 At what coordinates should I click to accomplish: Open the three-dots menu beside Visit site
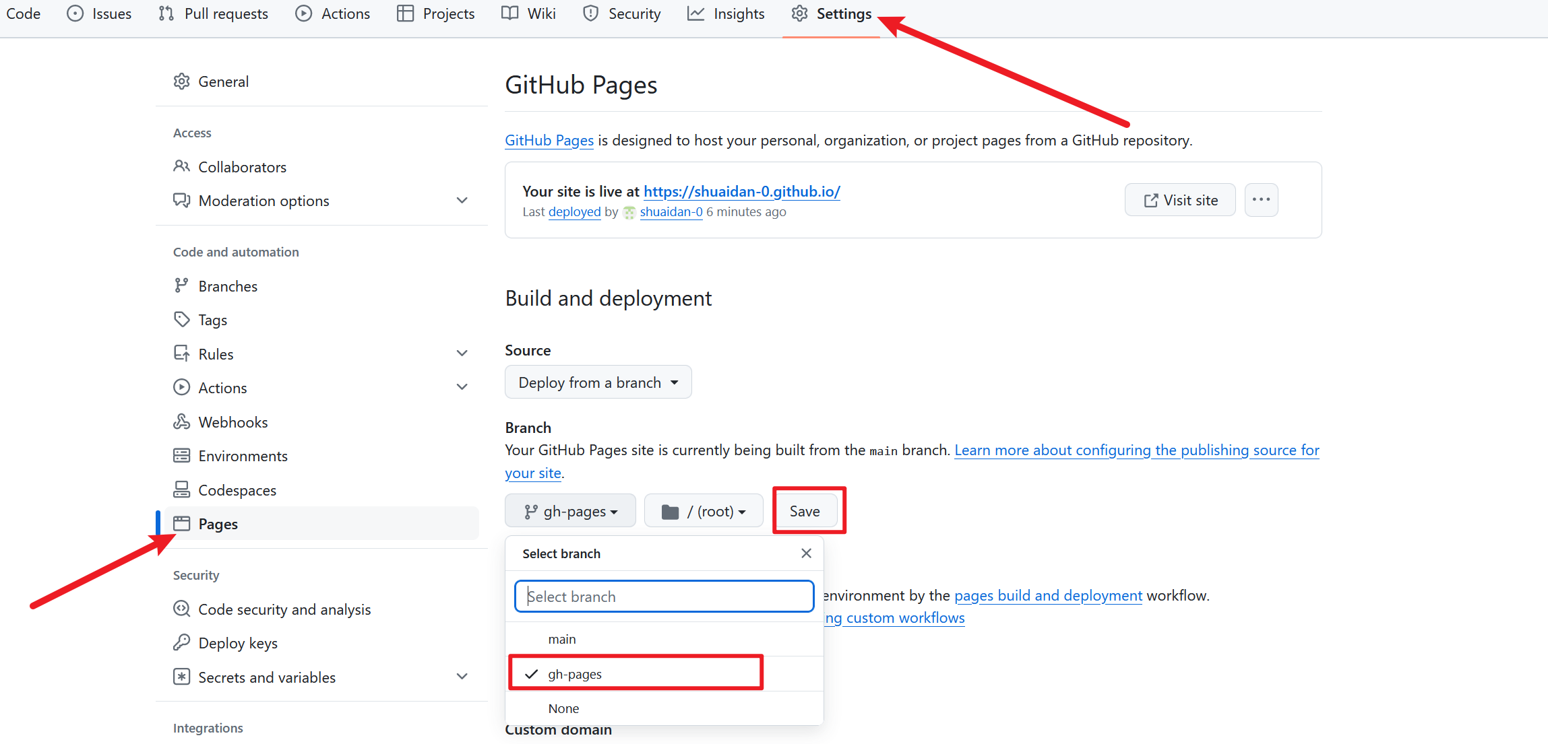pos(1261,200)
